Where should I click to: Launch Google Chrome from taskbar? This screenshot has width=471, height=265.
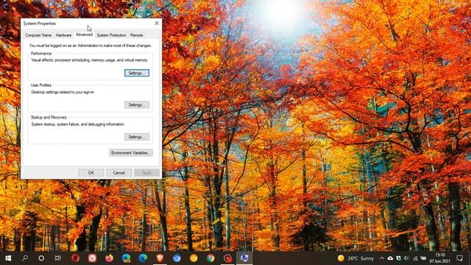(x=210, y=258)
